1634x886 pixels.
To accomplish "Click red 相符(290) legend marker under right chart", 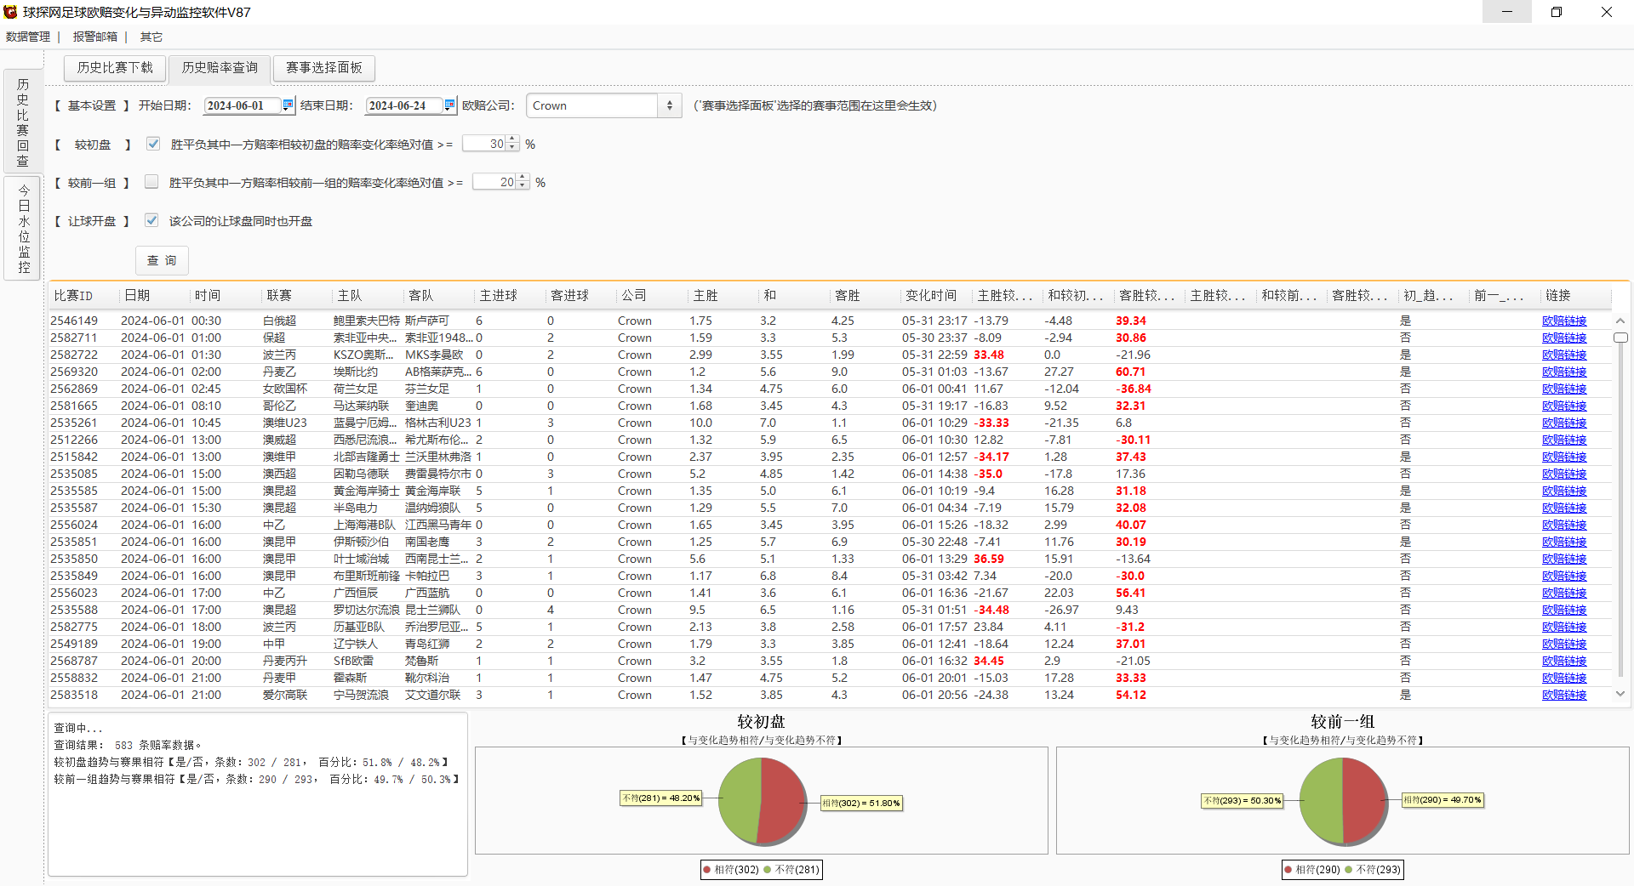I will (x=1288, y=870).
